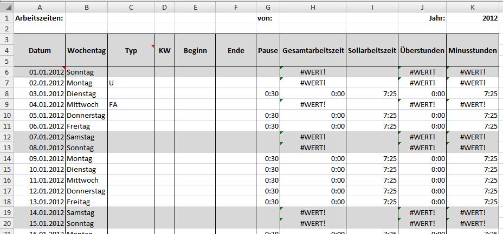The width and height of the screenshot is (503, 234).
Task: Click the Pause cell for 03.01.2012
Action: pos(268,93)
